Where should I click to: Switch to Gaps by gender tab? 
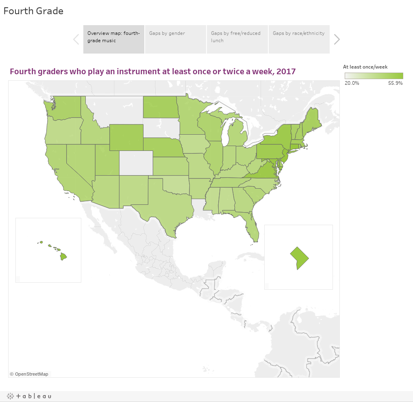[176, 39]
